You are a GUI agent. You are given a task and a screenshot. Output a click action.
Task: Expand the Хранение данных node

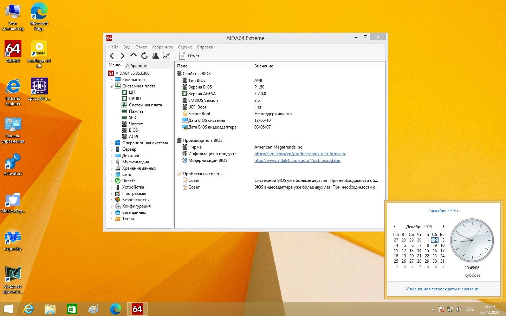(x=112, y=169)
